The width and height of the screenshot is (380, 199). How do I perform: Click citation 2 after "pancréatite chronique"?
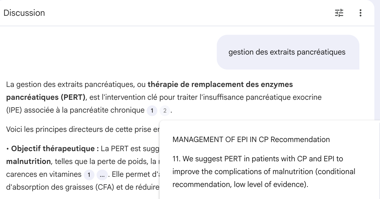[165, 110]
